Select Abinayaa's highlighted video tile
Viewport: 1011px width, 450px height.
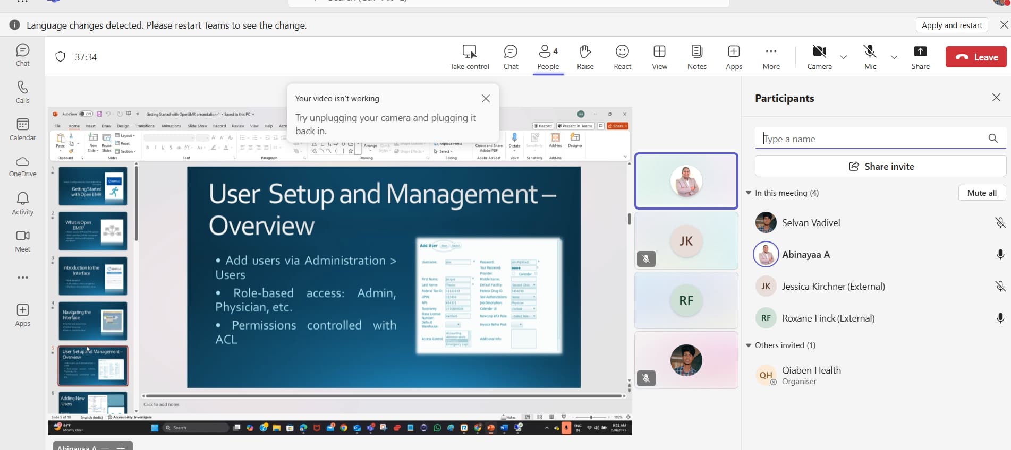pyautogui.click(x=686, y=181)
